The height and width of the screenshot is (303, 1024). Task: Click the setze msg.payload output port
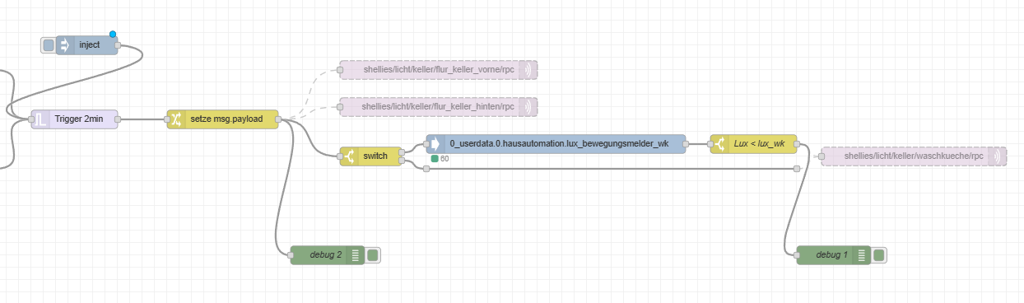(278, 119)
